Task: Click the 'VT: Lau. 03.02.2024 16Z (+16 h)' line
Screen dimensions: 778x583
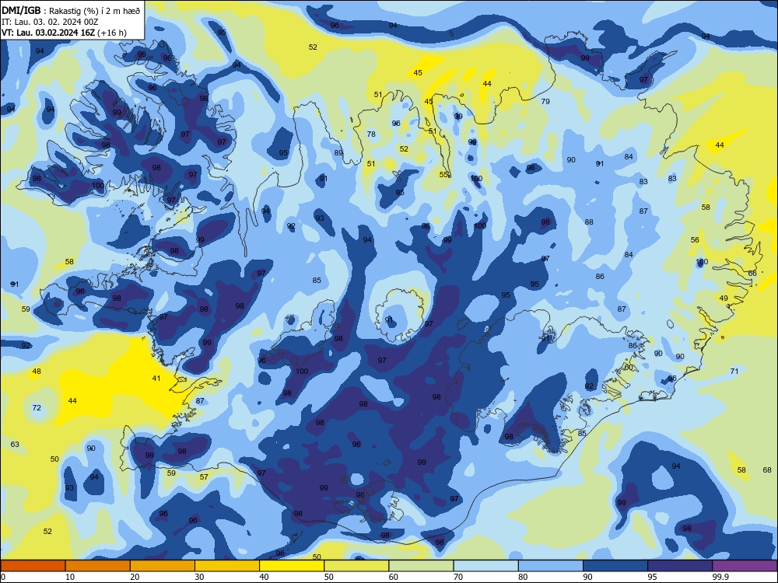Action: click(64, 33)
